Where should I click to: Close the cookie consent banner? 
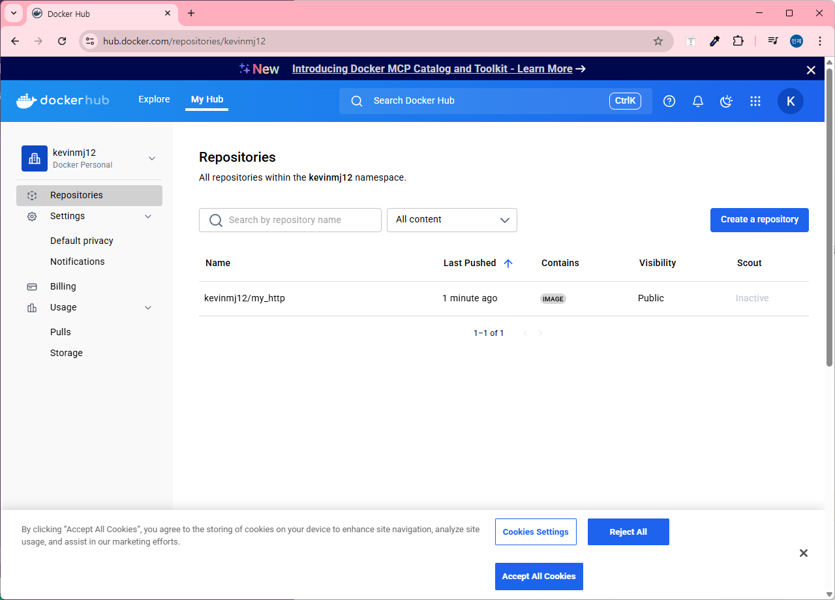(x=804, y=553)
